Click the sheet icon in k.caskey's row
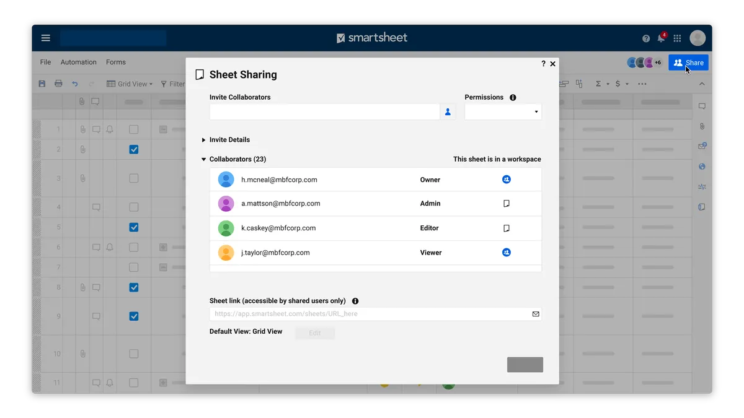This screenshot has height=418, width=744. click(507, 229)
